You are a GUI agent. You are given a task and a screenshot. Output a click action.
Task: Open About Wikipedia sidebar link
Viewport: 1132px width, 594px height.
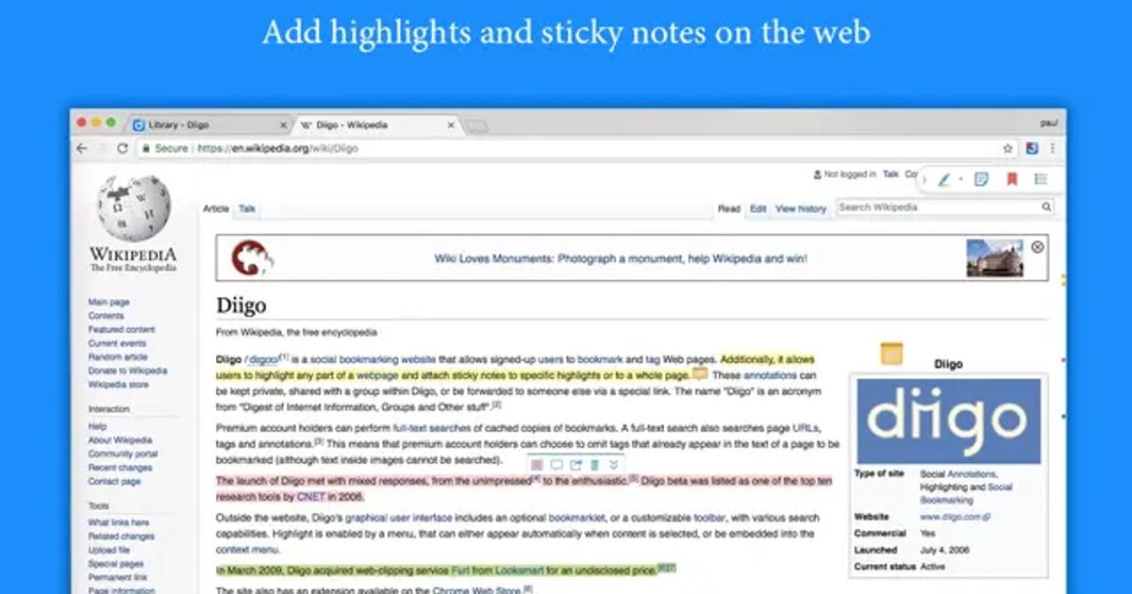pos(120,440)
